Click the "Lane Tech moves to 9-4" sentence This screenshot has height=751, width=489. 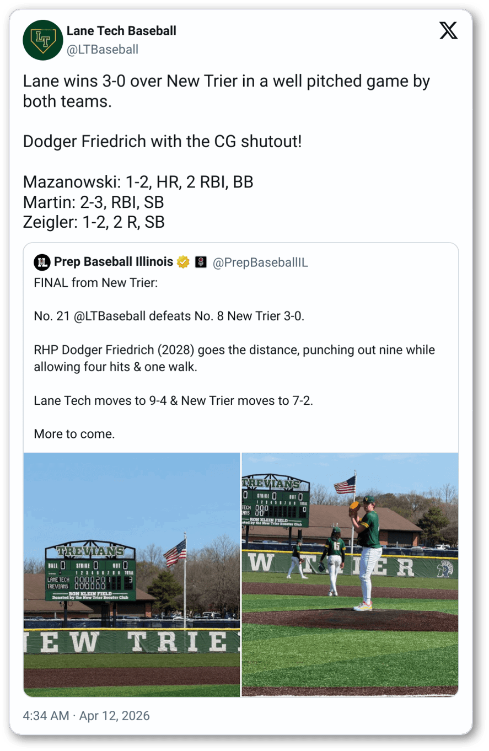click(x=173, y=400)
